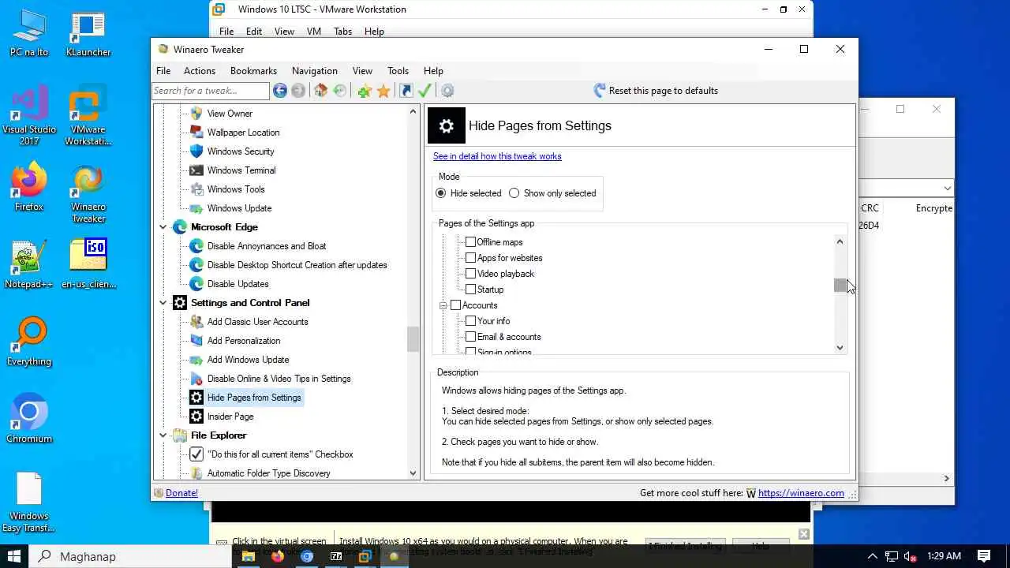Image resolution: width=1010 pixels, height=568 pixels.
Task: Check the Your info checkbox
Action: pyautogui.click(x=470, y=321)
